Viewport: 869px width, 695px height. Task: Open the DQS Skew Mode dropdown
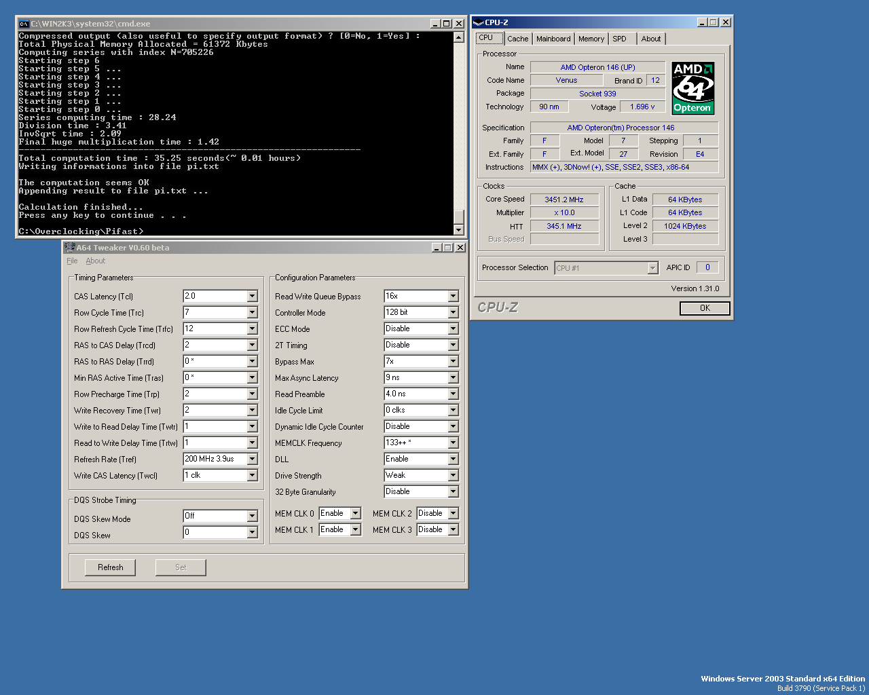tap(253, 516)
